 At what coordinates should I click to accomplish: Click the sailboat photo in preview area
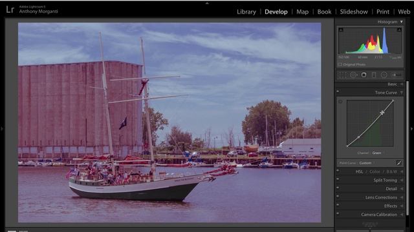(x=169, y=122)
